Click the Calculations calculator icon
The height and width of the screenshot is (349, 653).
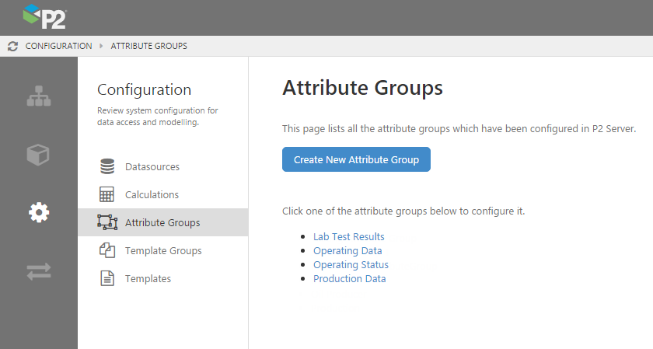(x=107, y=195)
